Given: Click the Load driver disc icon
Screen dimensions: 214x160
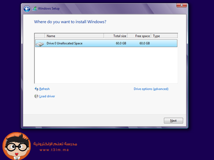Looking at the screenshot, I should 36,96.
